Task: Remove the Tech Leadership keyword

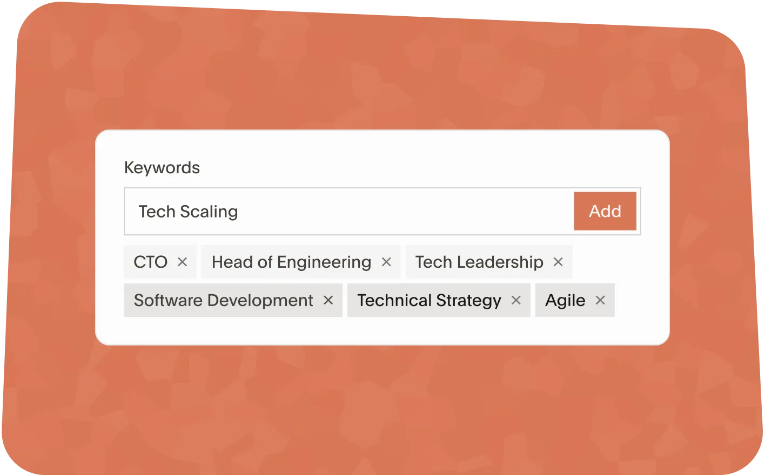Action: tap(558, 262)
